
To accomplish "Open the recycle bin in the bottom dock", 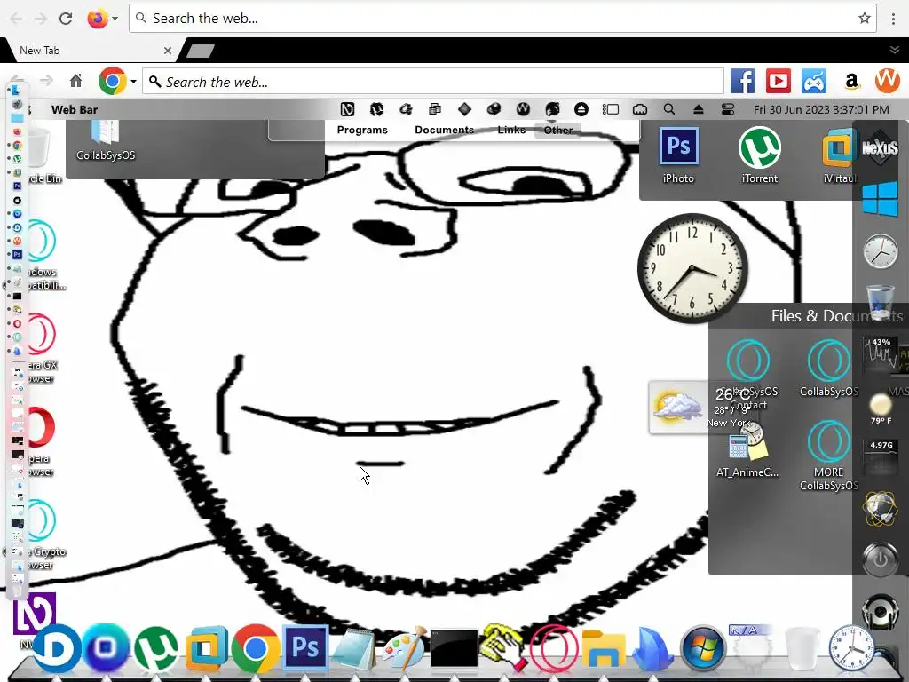I will click(802, 648).
